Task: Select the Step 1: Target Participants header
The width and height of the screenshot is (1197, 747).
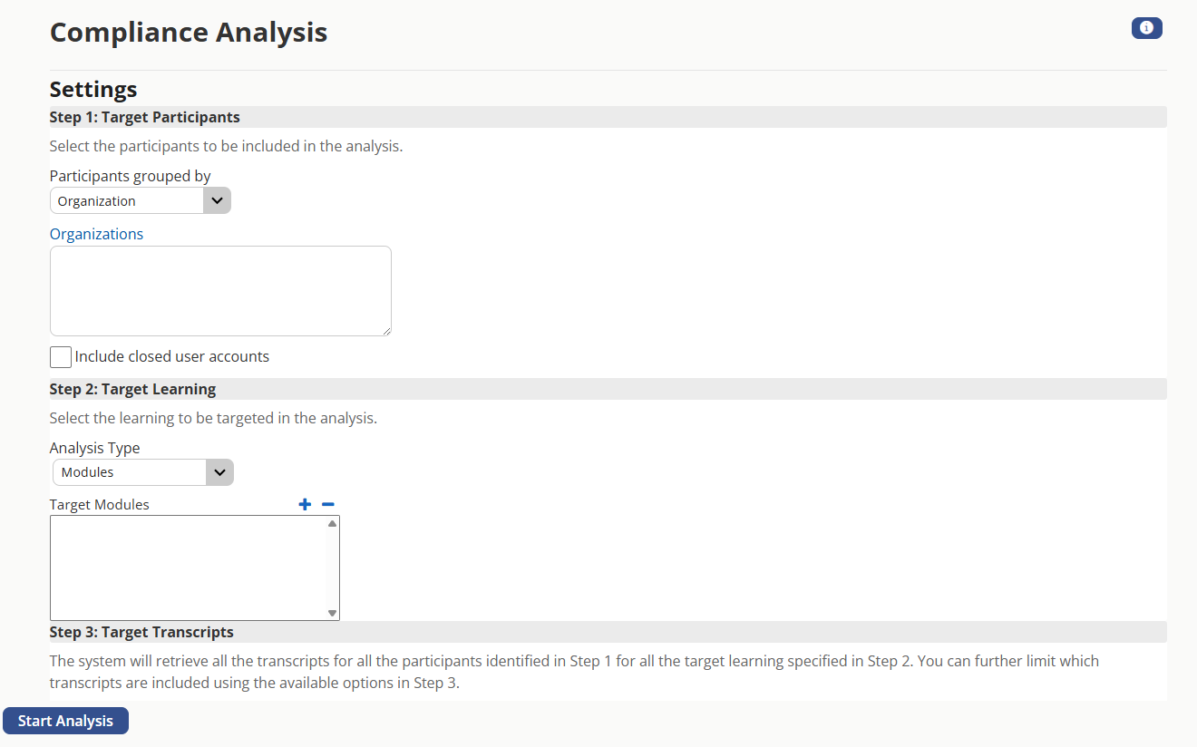Action: coord(145,117)
